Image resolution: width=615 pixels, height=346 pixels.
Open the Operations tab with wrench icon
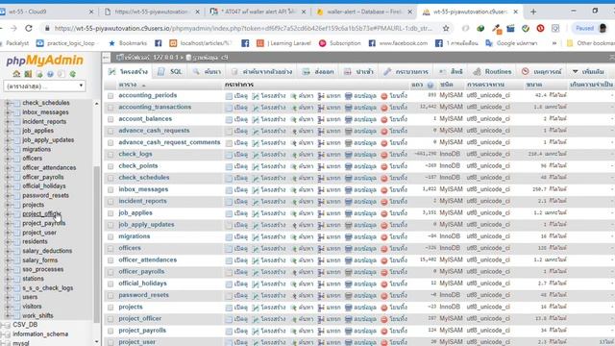406,72
